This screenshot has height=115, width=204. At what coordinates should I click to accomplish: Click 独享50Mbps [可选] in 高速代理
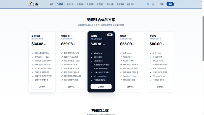coord(42,57)
